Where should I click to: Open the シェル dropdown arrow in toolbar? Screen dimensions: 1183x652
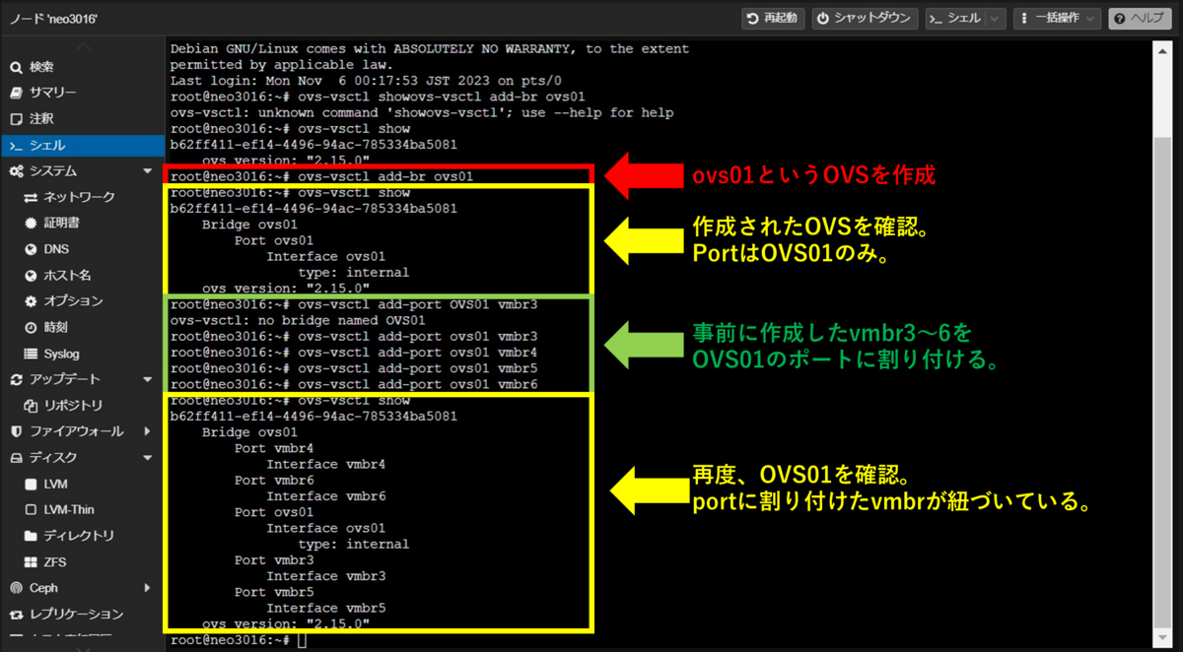[994, 19]
